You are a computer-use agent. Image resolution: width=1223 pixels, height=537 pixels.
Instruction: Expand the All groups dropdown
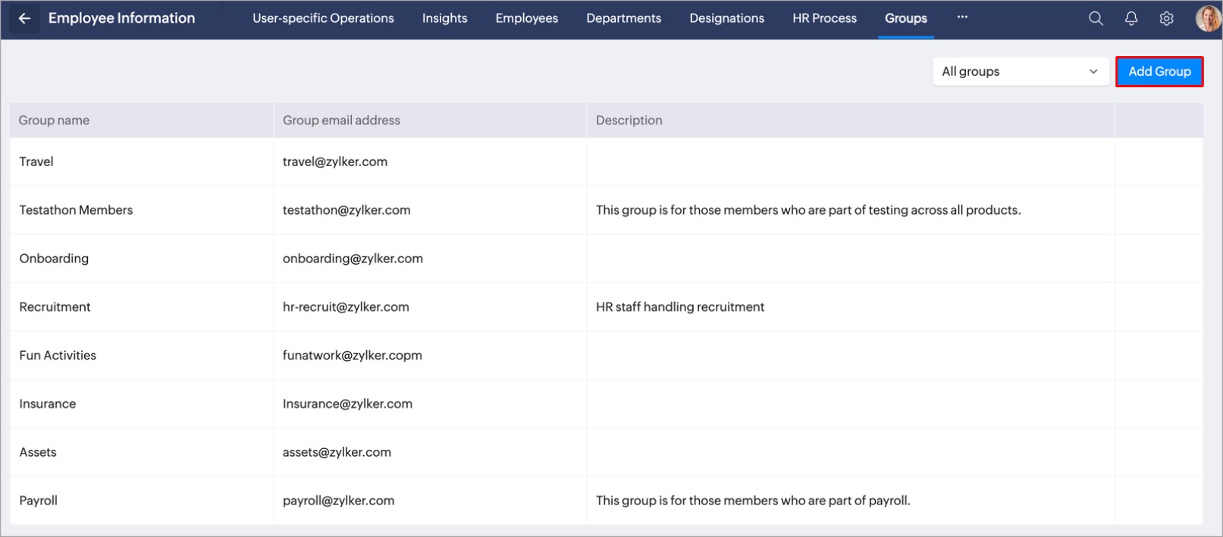tap(1020, 71)
